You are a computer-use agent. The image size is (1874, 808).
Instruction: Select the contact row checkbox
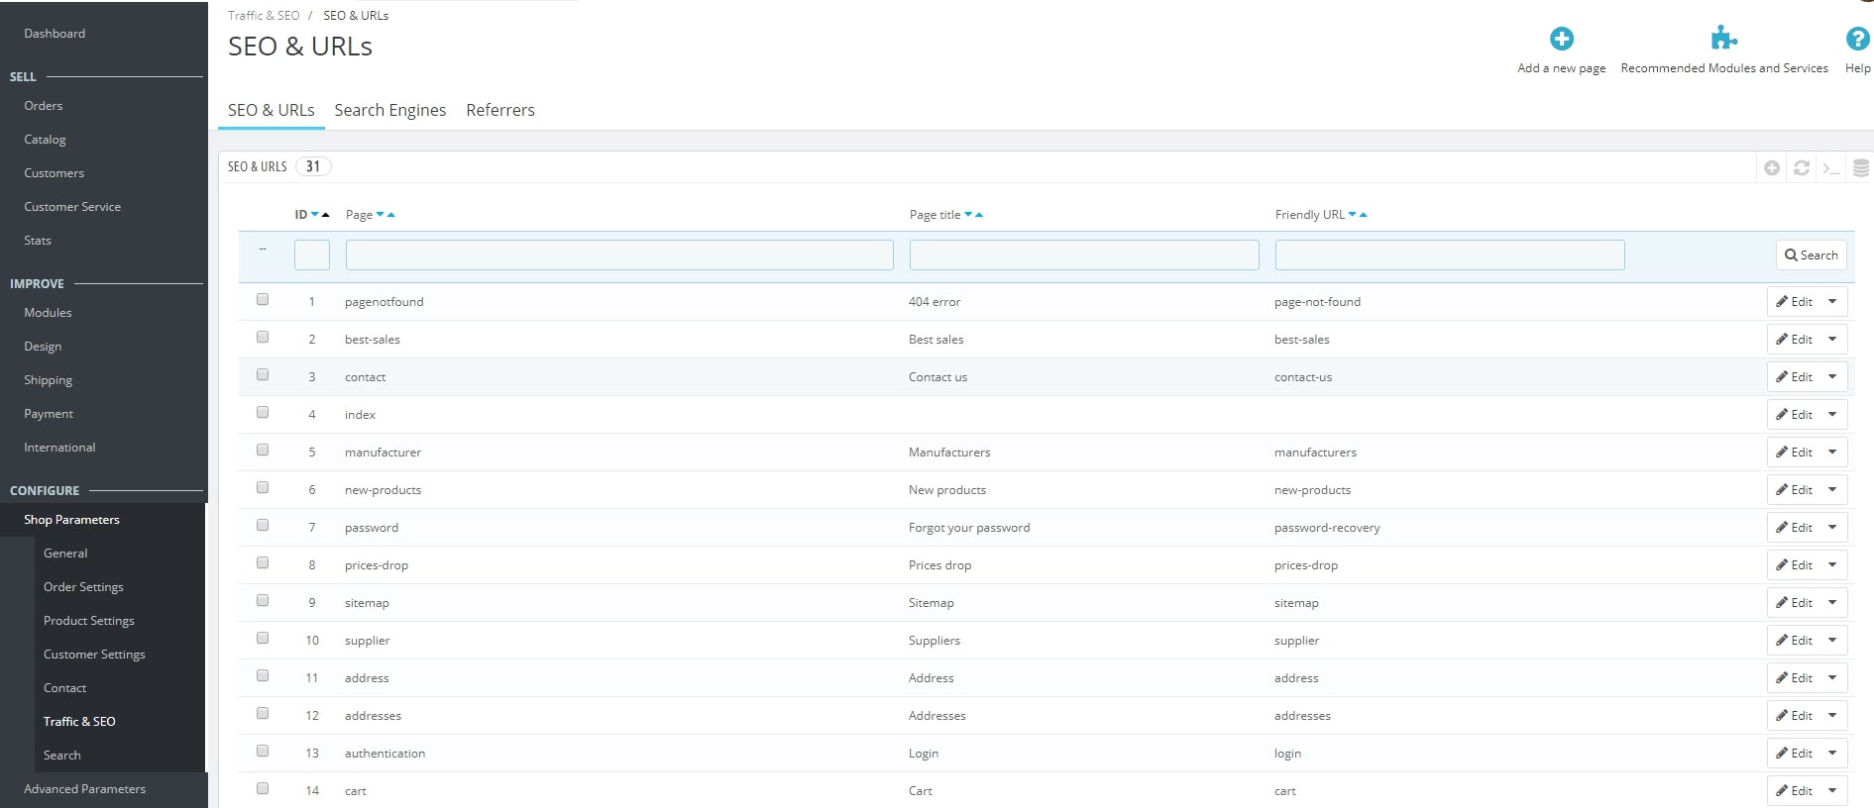[x=263, y=374]
